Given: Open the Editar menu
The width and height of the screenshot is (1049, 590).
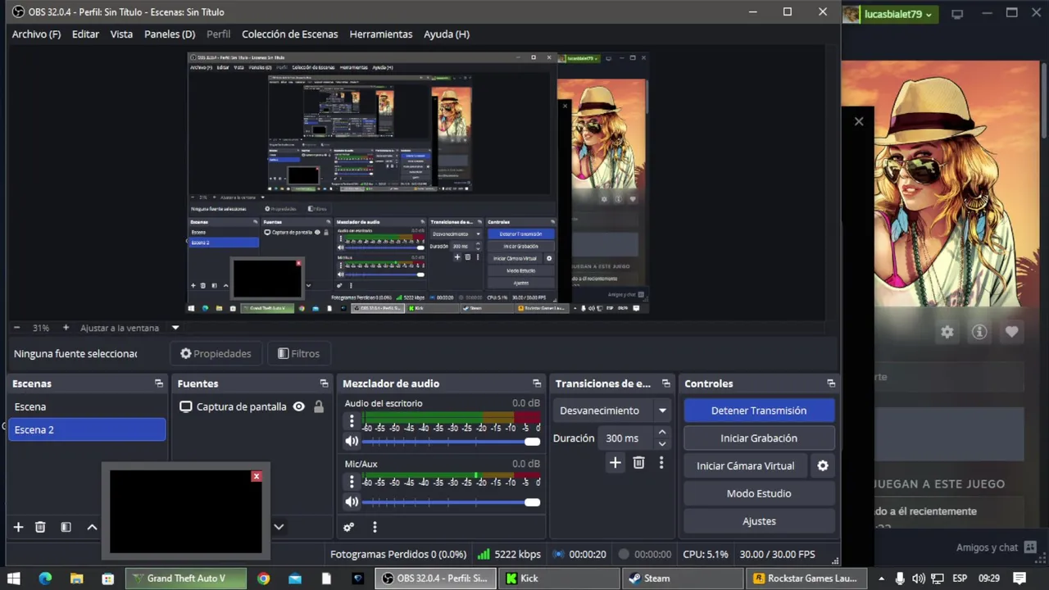Looking at the screenshot, I should 85,34.
